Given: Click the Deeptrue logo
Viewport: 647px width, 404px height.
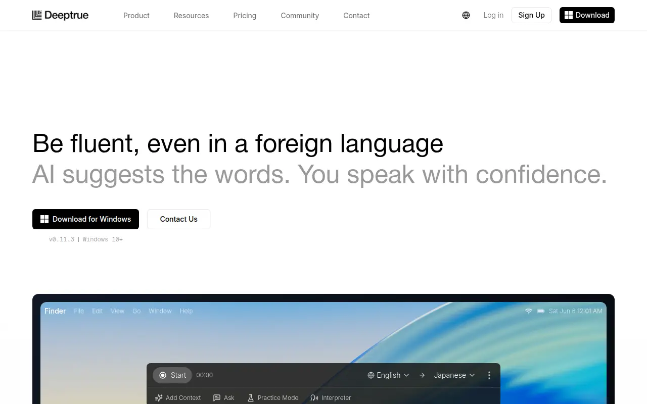Looking at the screenshot, I should [x=60, y=15].
